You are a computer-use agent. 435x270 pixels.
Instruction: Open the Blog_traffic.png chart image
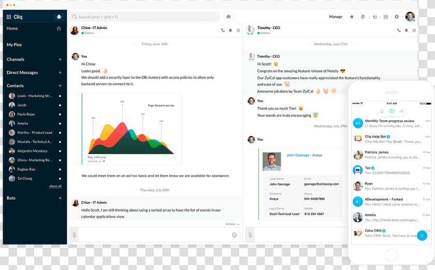[132, 129]
